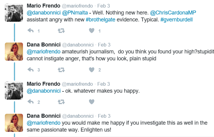Reply to Mario Frendo's first tweet
Image resolution: width=214 pixels, height=137 pixels.
tap(31, 30)
